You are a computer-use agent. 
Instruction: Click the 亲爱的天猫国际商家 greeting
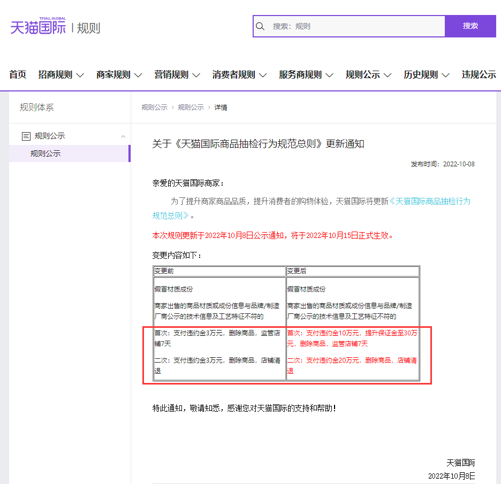188,183
